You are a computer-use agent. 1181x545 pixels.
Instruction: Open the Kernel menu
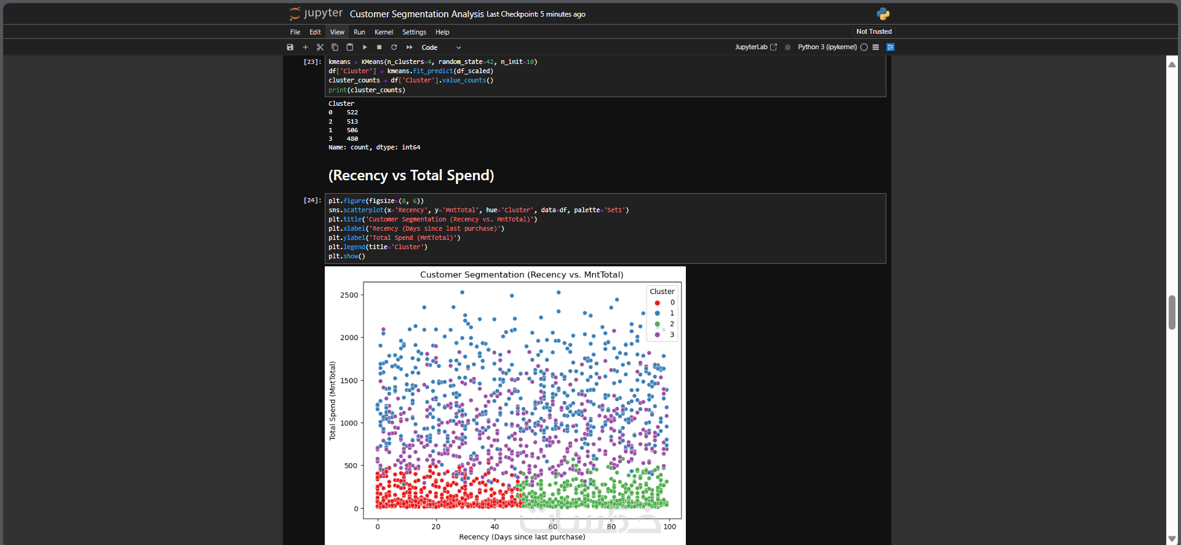click(384, 32)
